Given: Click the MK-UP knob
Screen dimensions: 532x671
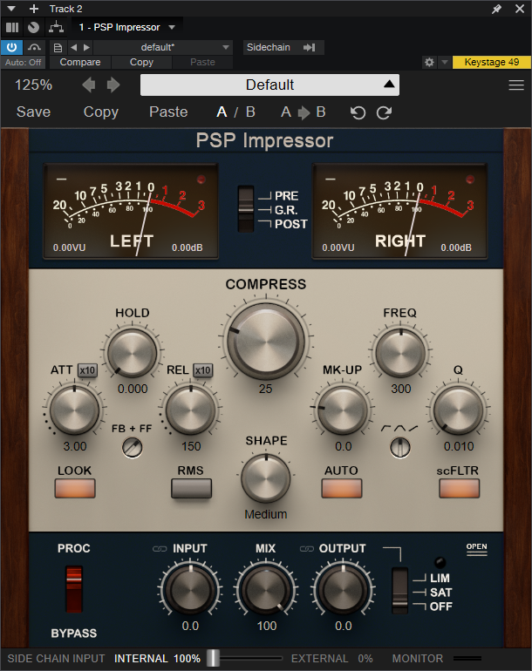Looking at the screenshot, I should tap(343, 410).
